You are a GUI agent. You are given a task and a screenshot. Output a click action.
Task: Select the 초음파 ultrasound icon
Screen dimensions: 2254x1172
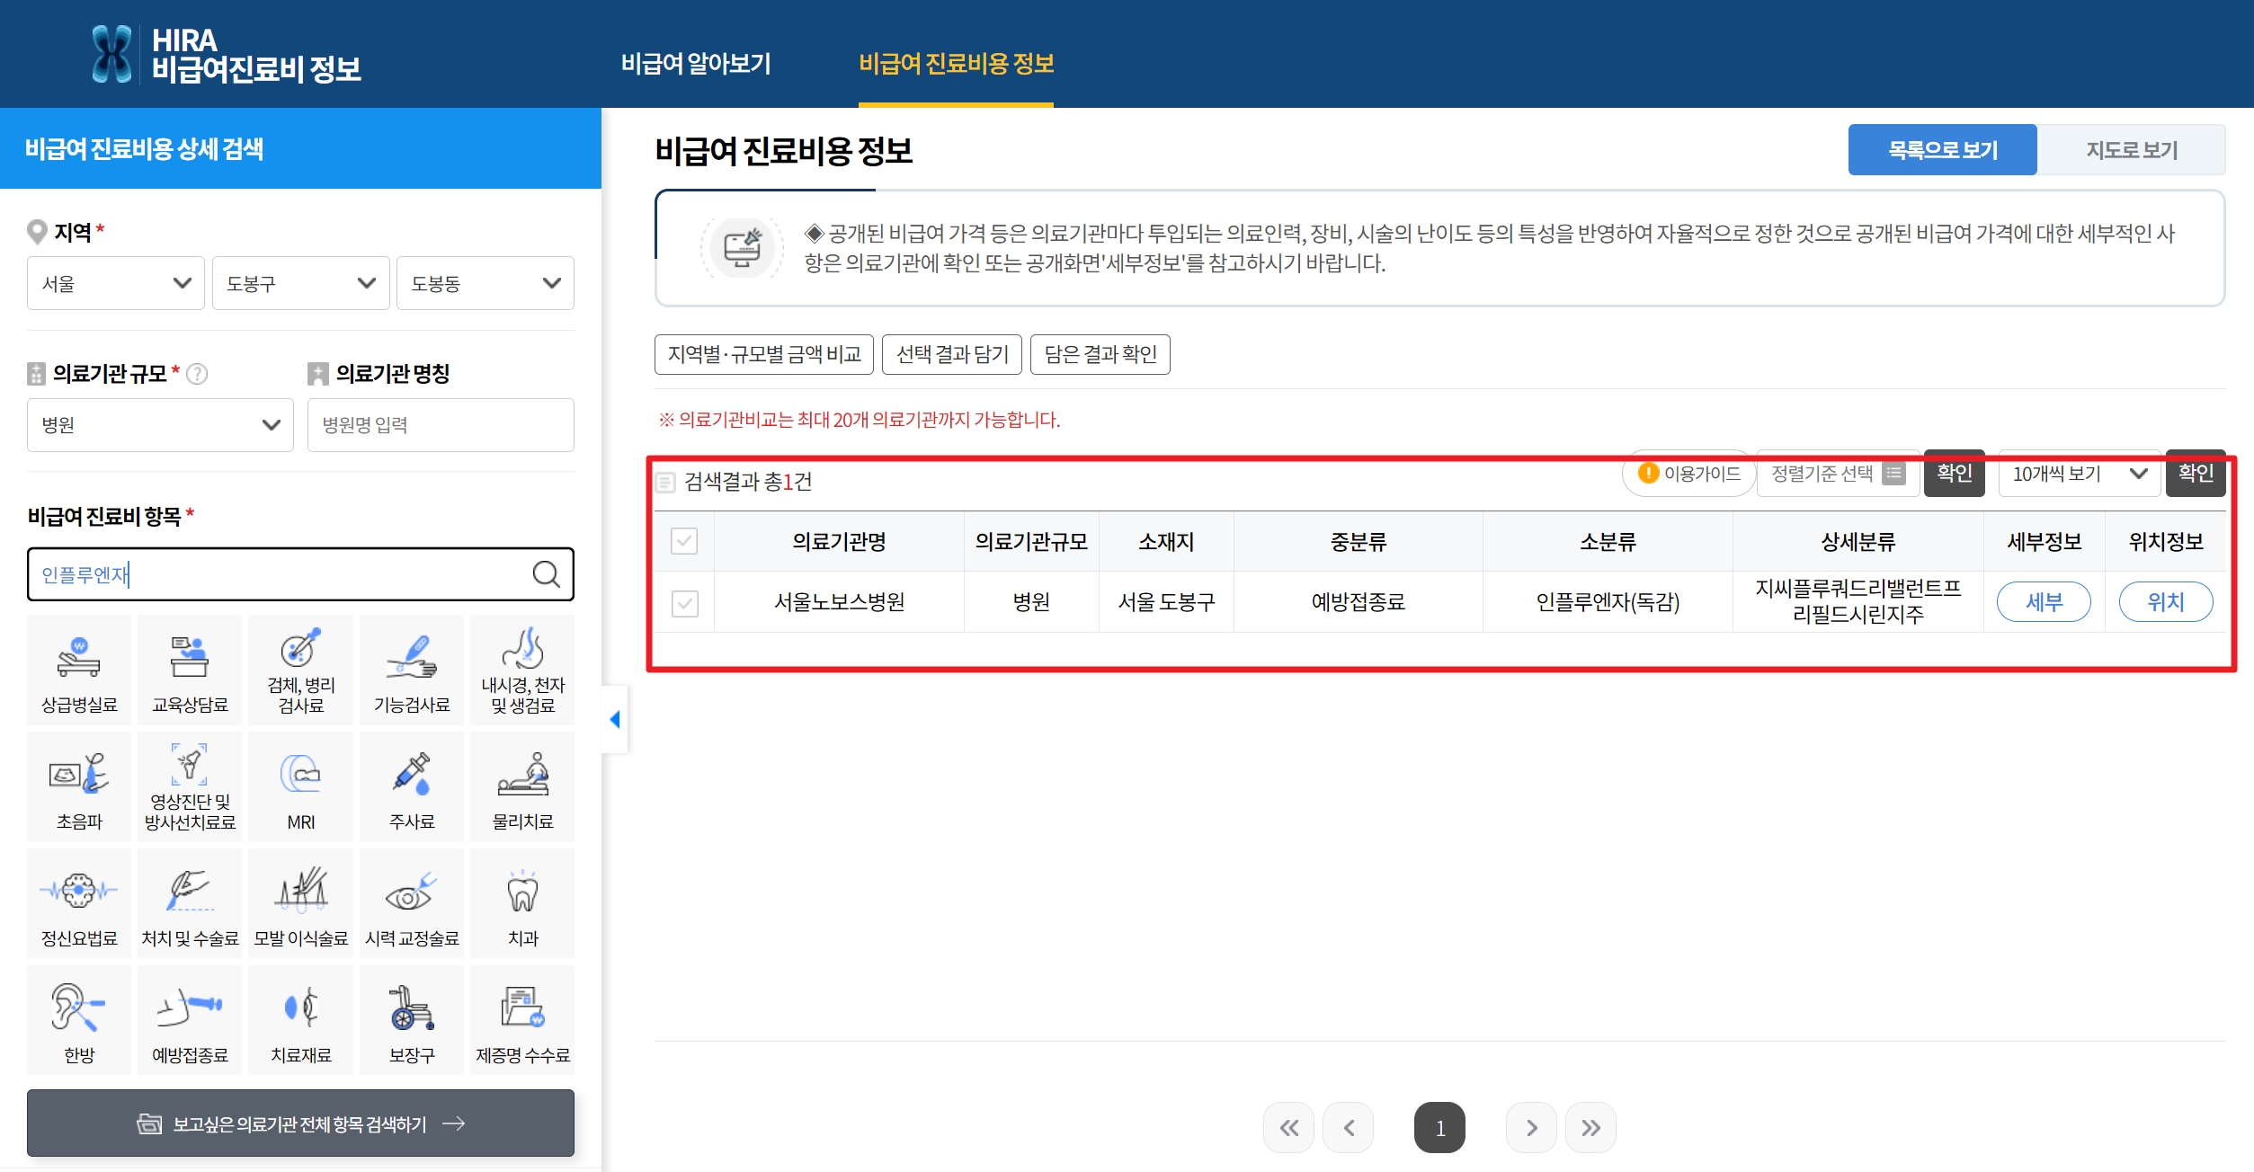[79, 786]
